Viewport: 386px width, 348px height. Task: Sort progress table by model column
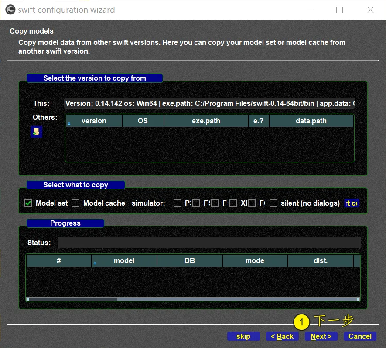click(124, 261)
